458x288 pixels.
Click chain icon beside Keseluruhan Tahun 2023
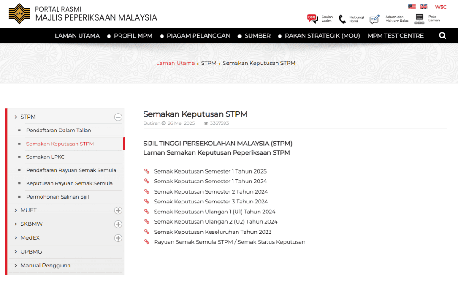(x=147, y=232)
